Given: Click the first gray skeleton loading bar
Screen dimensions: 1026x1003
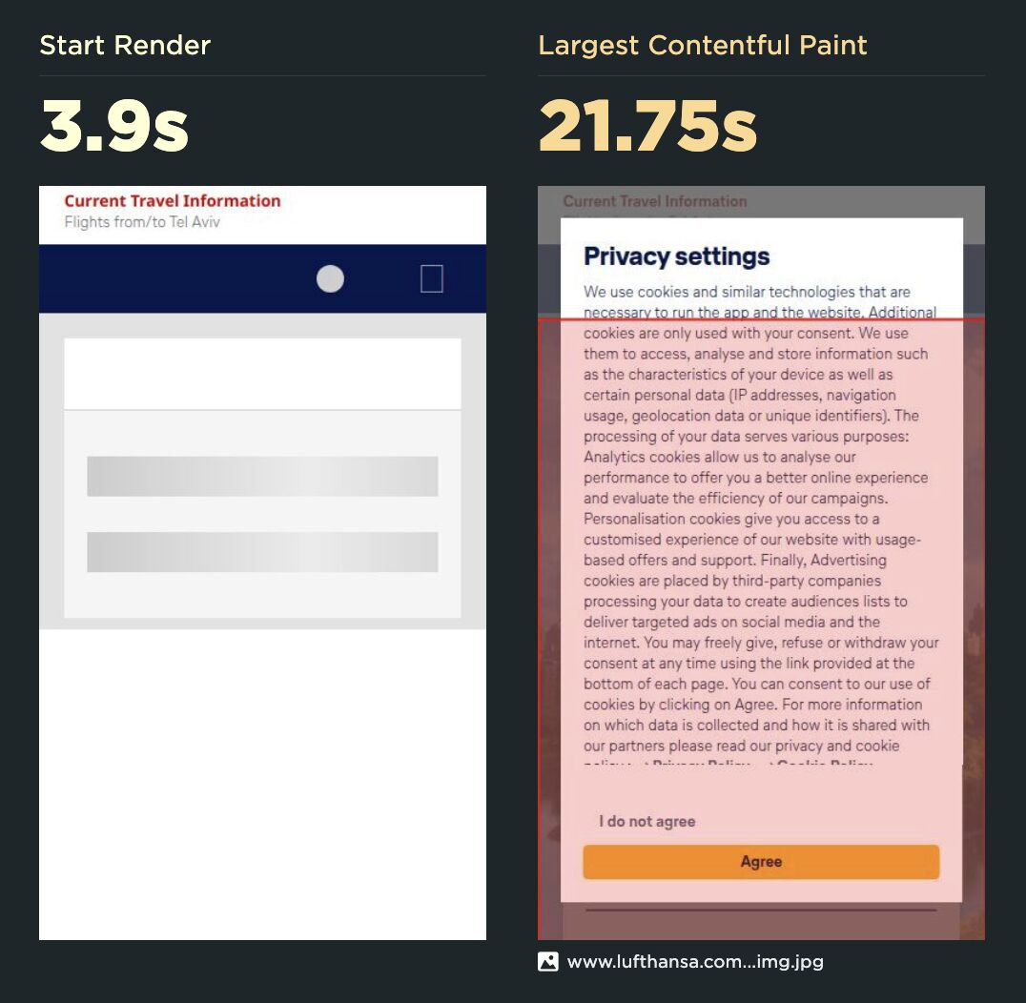Looking at the screenshot, I should point(262,477).
